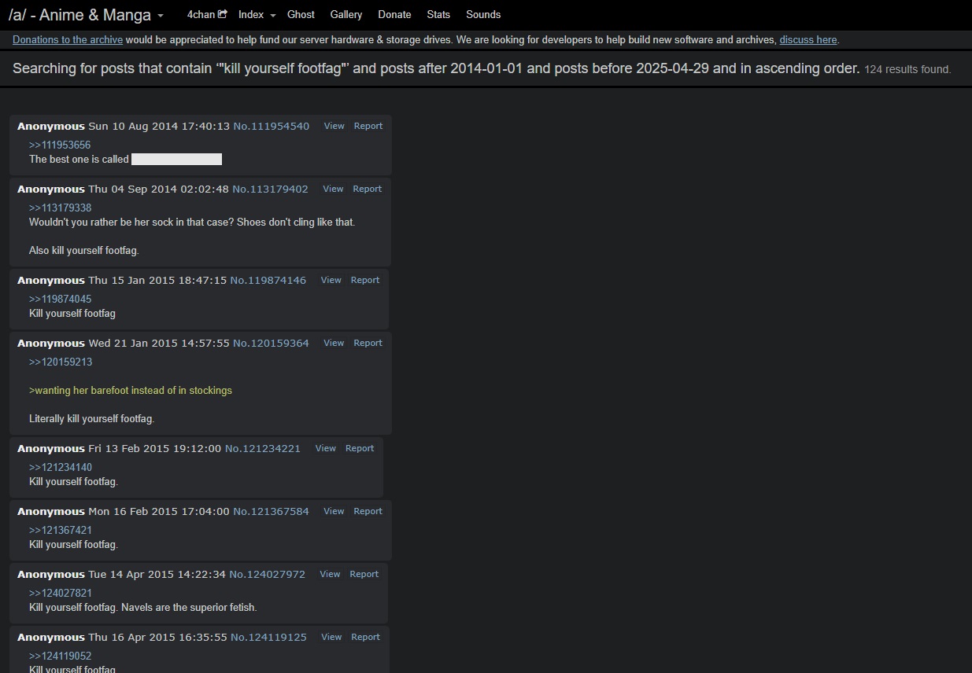This screenshot has width=972, height=673.
Task: View post No.124027972
Action: click(x=331, y=574)
